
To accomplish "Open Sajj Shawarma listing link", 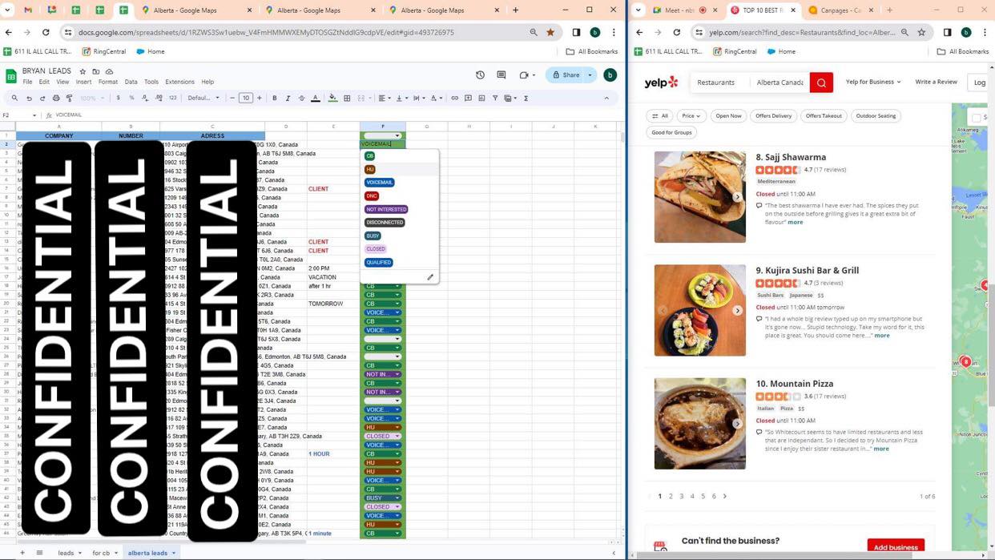I will coord(791,157).
